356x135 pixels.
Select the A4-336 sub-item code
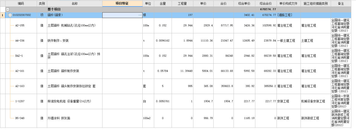19,41
